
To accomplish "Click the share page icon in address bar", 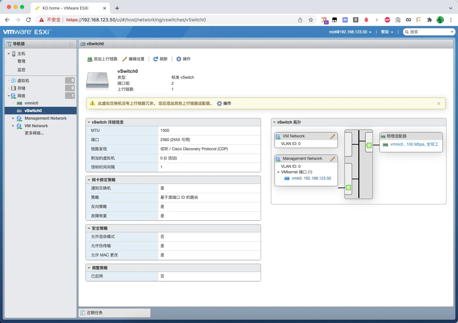I will [x=300, y=20].
